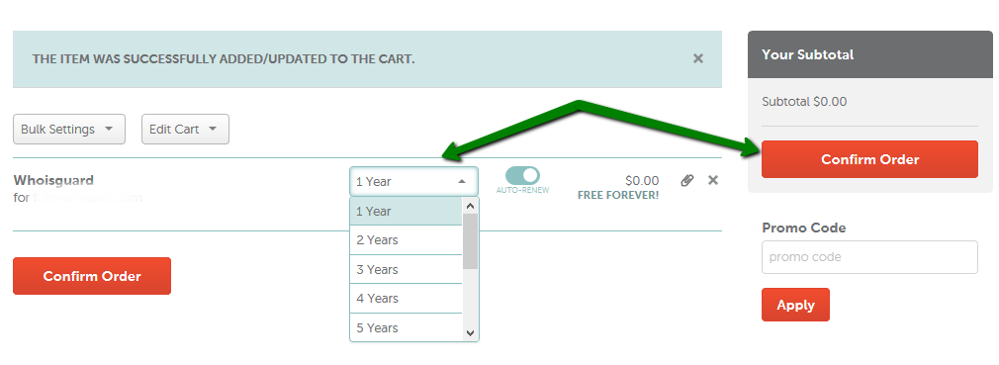Screen dimensions: 999x365
Task: Choose 3 Years from the duration list
Action: 406,269
